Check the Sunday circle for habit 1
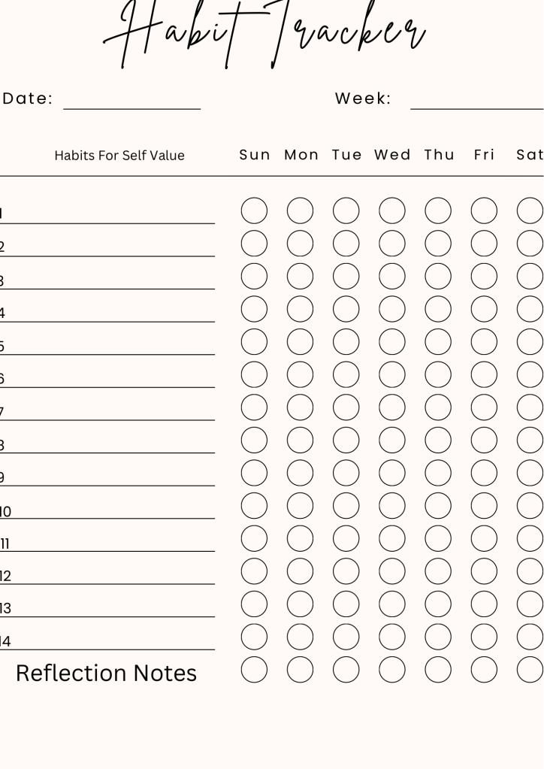 pos(254,210)
